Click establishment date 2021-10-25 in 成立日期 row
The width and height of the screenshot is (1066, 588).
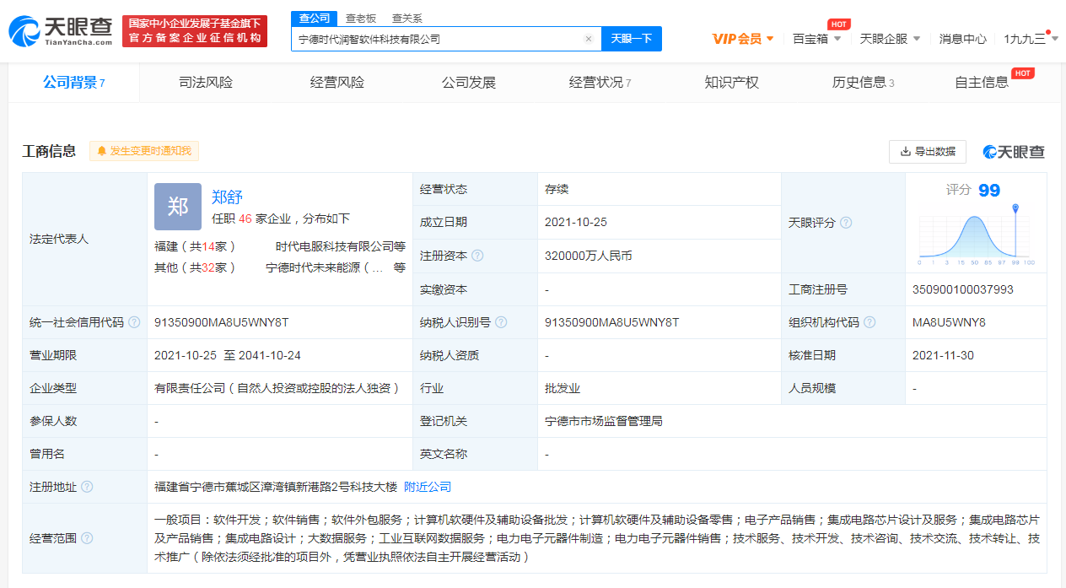(576, 222)
